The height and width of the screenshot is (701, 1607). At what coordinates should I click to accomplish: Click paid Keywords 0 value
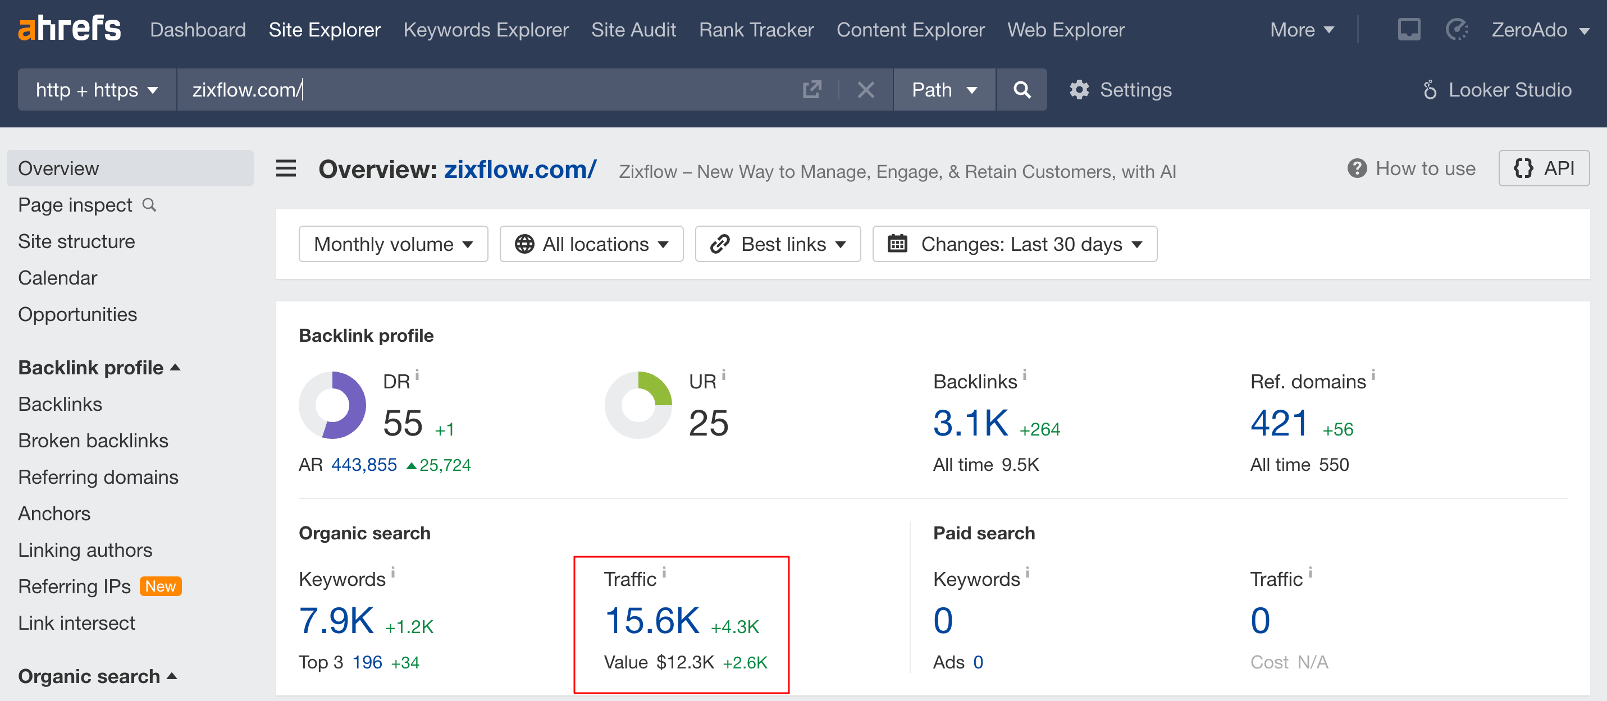click(x=943, y=621)
